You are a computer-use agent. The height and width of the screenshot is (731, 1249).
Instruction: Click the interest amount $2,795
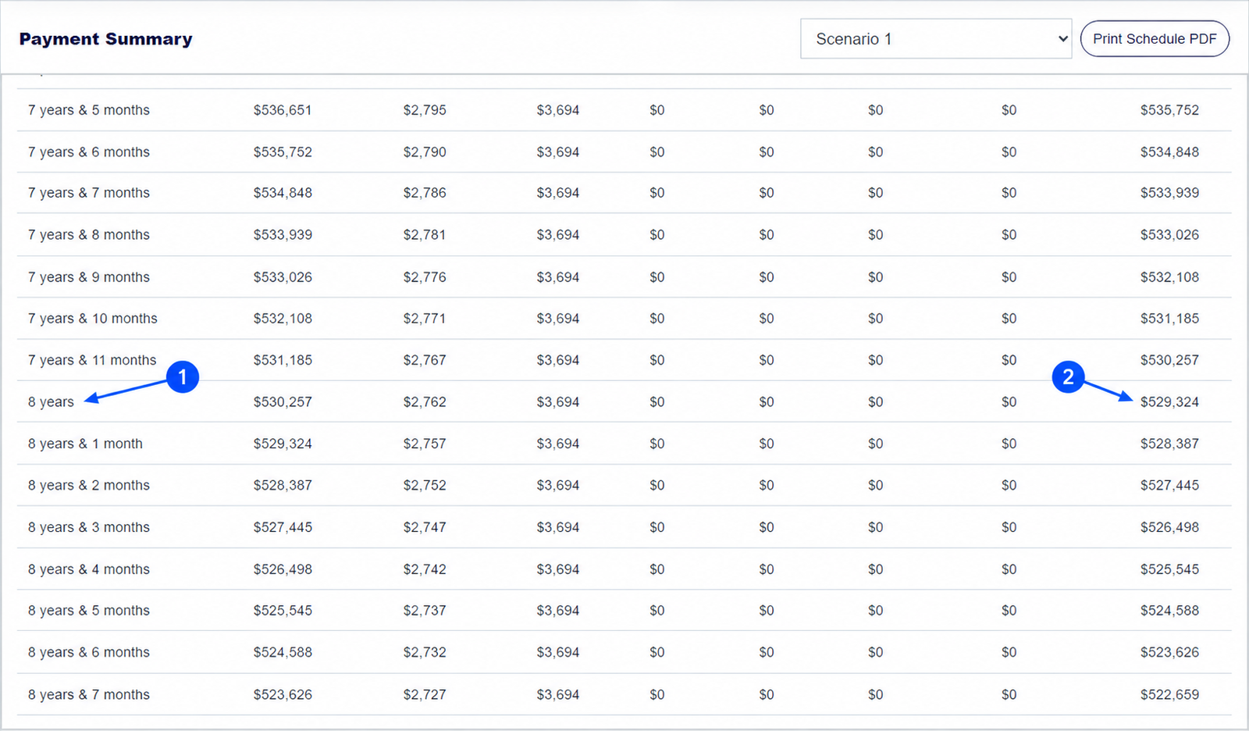(x=425, y=110)
